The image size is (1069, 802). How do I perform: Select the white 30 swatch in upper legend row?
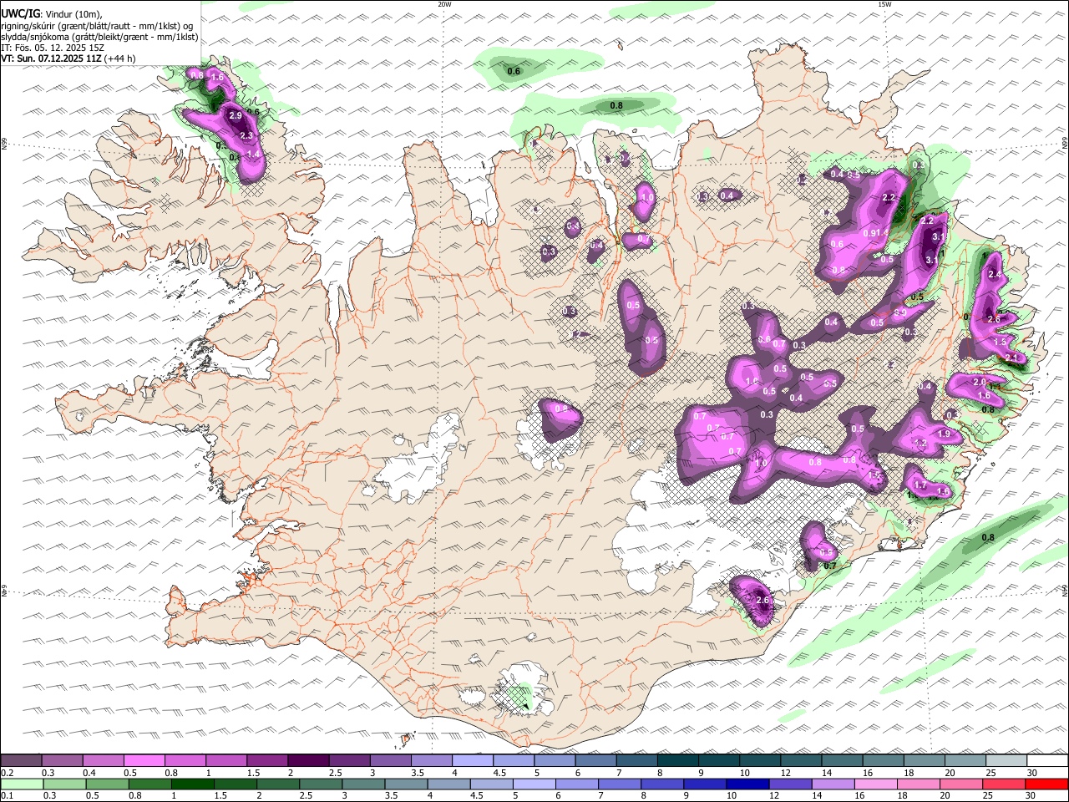tap(1046, 761)
